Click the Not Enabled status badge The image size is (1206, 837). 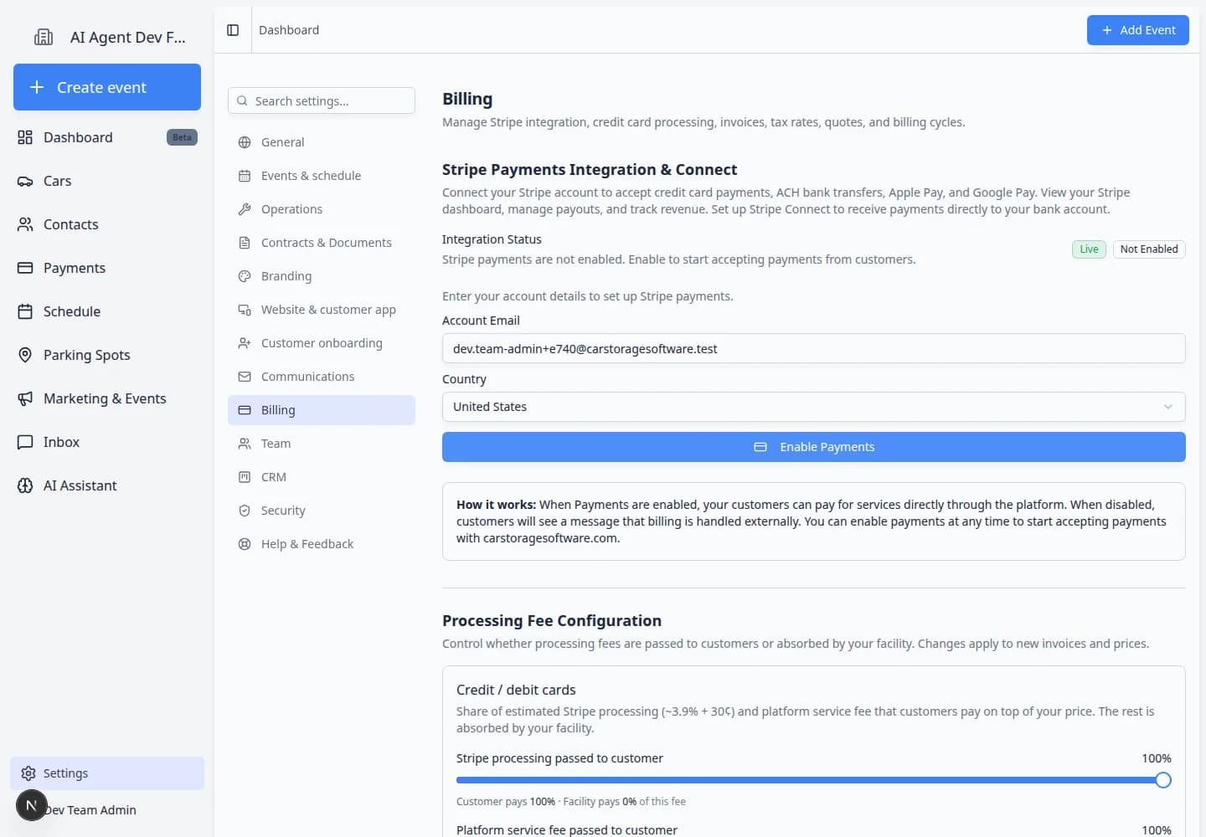tap(1149, 249)
